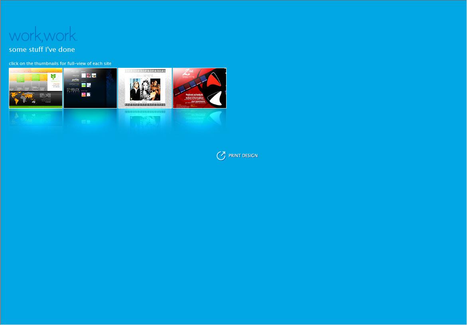Follow the PRINT DESIGN link text
467x325 pixels.
243,156
